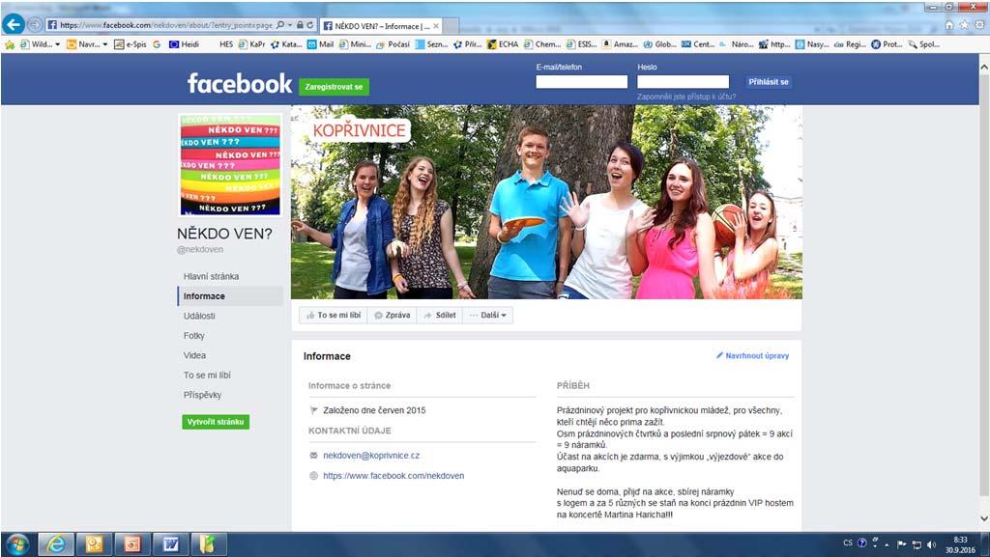Open the ECHA bookmark
The height and width of the screenshot is (557, 990).
click(x=503, y=44)
